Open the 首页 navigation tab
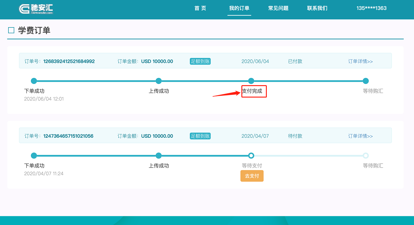Image resolution: width=414 pixels, height=225 pixels. point(200,8)
